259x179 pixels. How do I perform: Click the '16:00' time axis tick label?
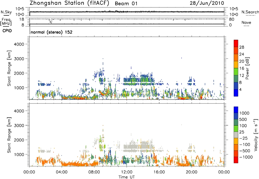(x=159, y=172)
